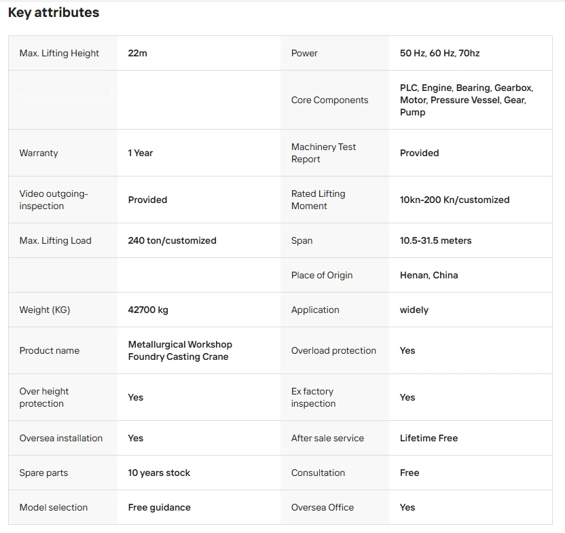Click the Key attributes heading
The image size is (565, 533).
[x=54, y=13]
